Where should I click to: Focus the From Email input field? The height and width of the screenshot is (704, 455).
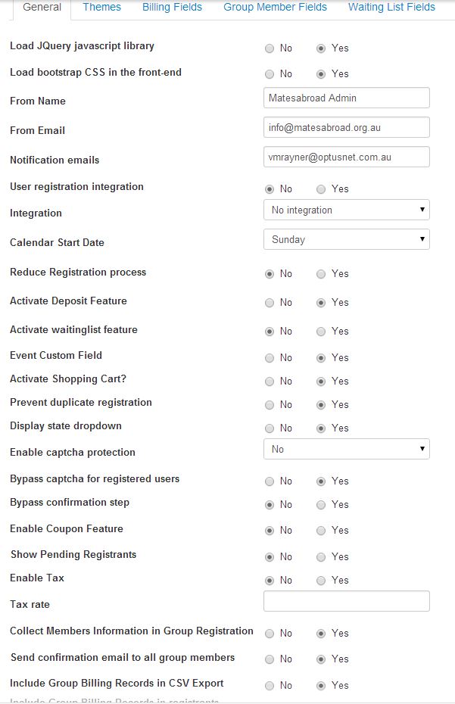point(346,127)
